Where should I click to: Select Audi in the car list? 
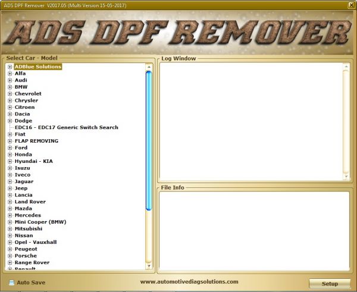(21, 80)
